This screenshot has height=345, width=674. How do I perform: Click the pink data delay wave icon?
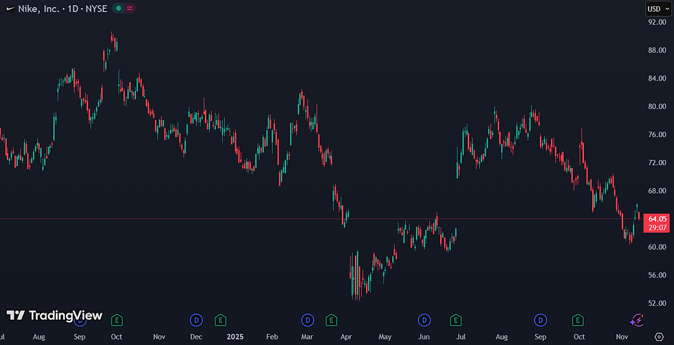129,8
